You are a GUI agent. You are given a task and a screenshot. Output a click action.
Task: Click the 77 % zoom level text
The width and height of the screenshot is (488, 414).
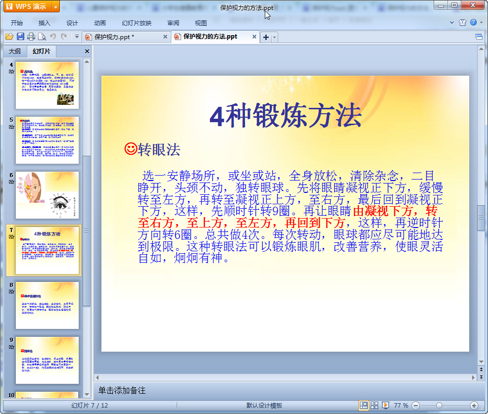[401, 405]
